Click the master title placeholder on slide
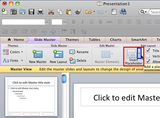The height and width of the screenshot is (118, 160). pos(120,97)
